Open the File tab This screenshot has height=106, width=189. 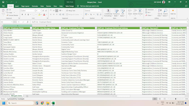point(3,6)
